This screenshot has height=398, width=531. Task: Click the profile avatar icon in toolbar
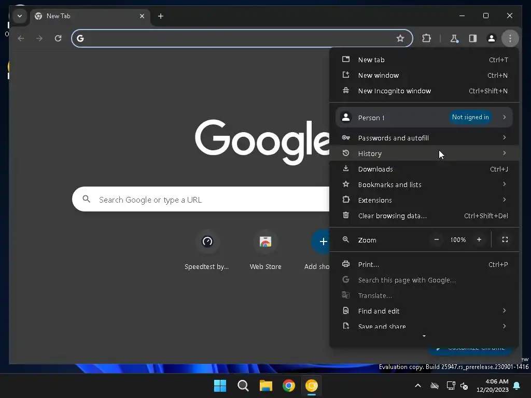coord(492,38)
